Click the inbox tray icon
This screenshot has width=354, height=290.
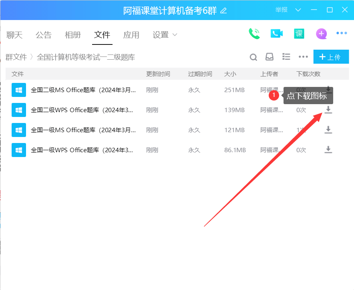coord(270,57)
